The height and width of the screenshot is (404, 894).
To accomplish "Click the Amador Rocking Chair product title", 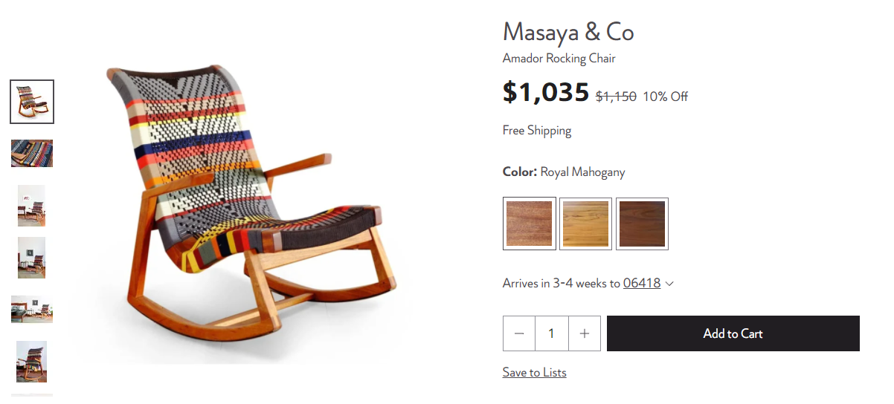I will coord(559,58).
